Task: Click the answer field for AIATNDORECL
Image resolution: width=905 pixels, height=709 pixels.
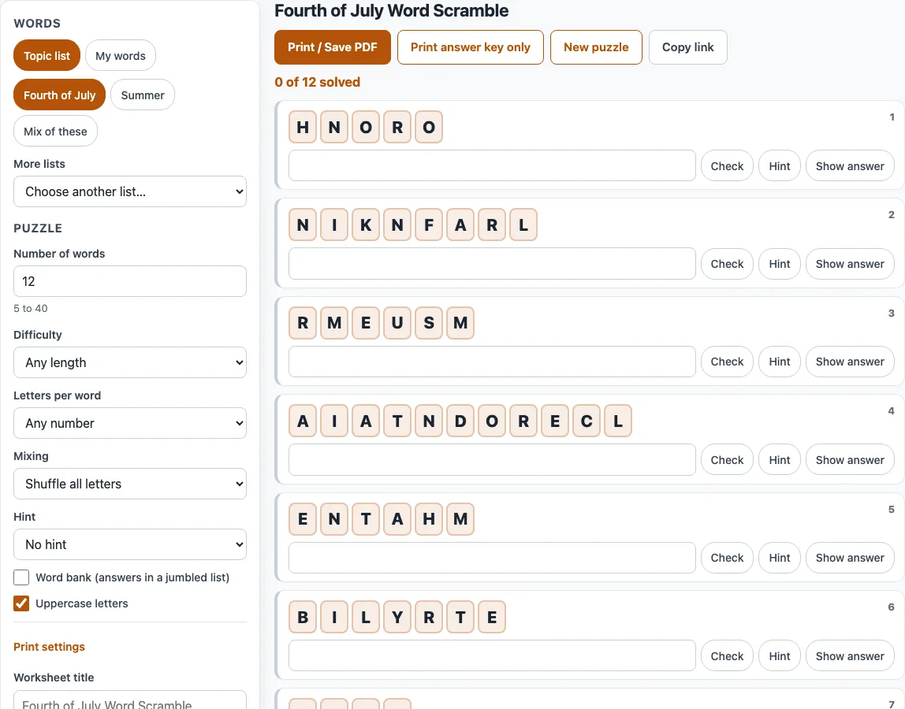Action: [493, 460]
